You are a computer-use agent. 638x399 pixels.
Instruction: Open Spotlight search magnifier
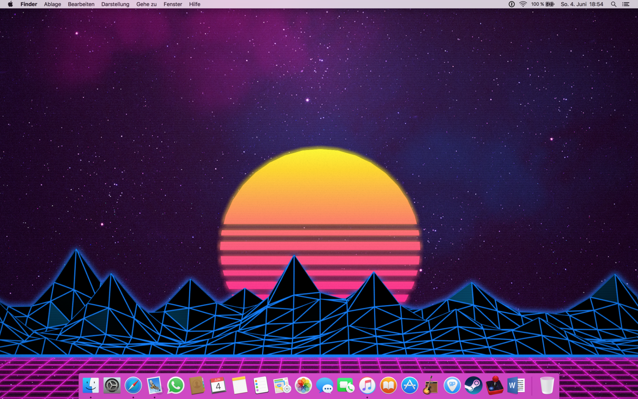tap(614, 4)
